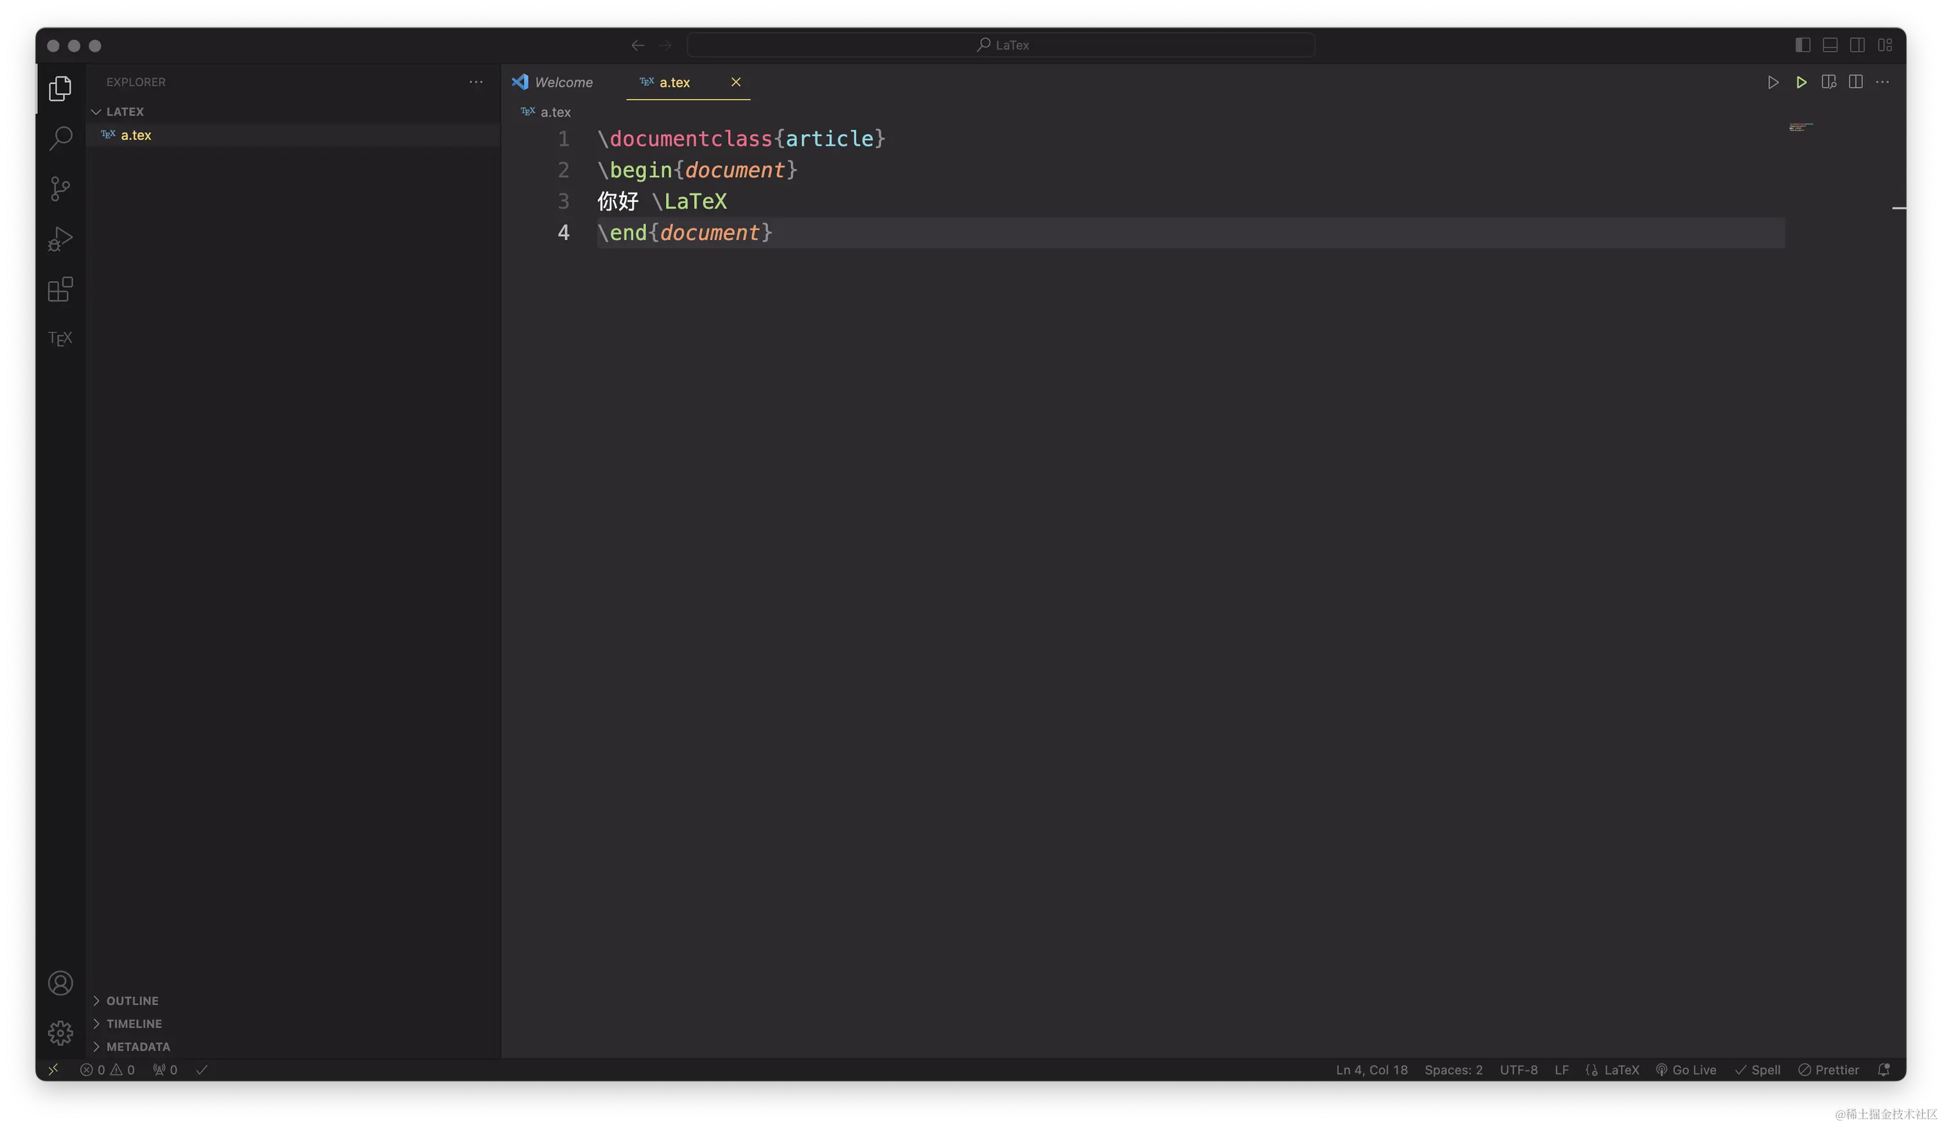Open the LaTeX Workshop TEX sidebar icon
This screenshot has height=1125, width=1942.
click(60, 338)
